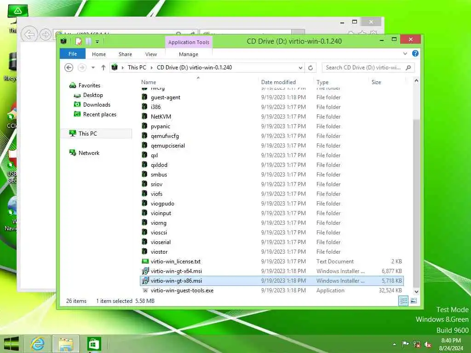
Task: Select the qemufwcfg folder icon
Action: pyautogui.click(x=144, y=136)
